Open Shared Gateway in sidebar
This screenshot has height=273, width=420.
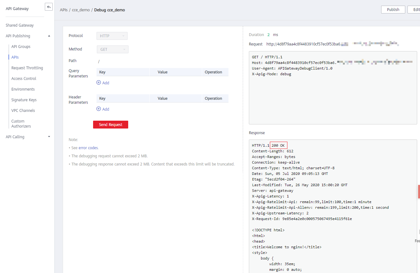20,25
